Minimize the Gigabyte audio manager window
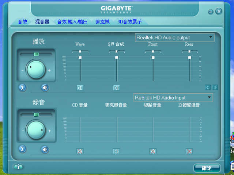 tap(211, 12)
